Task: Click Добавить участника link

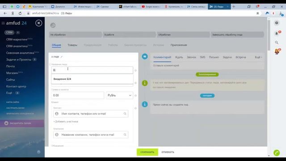Action: point(66,122)
